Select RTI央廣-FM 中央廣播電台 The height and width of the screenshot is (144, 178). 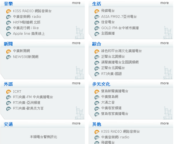pos(33,97)
